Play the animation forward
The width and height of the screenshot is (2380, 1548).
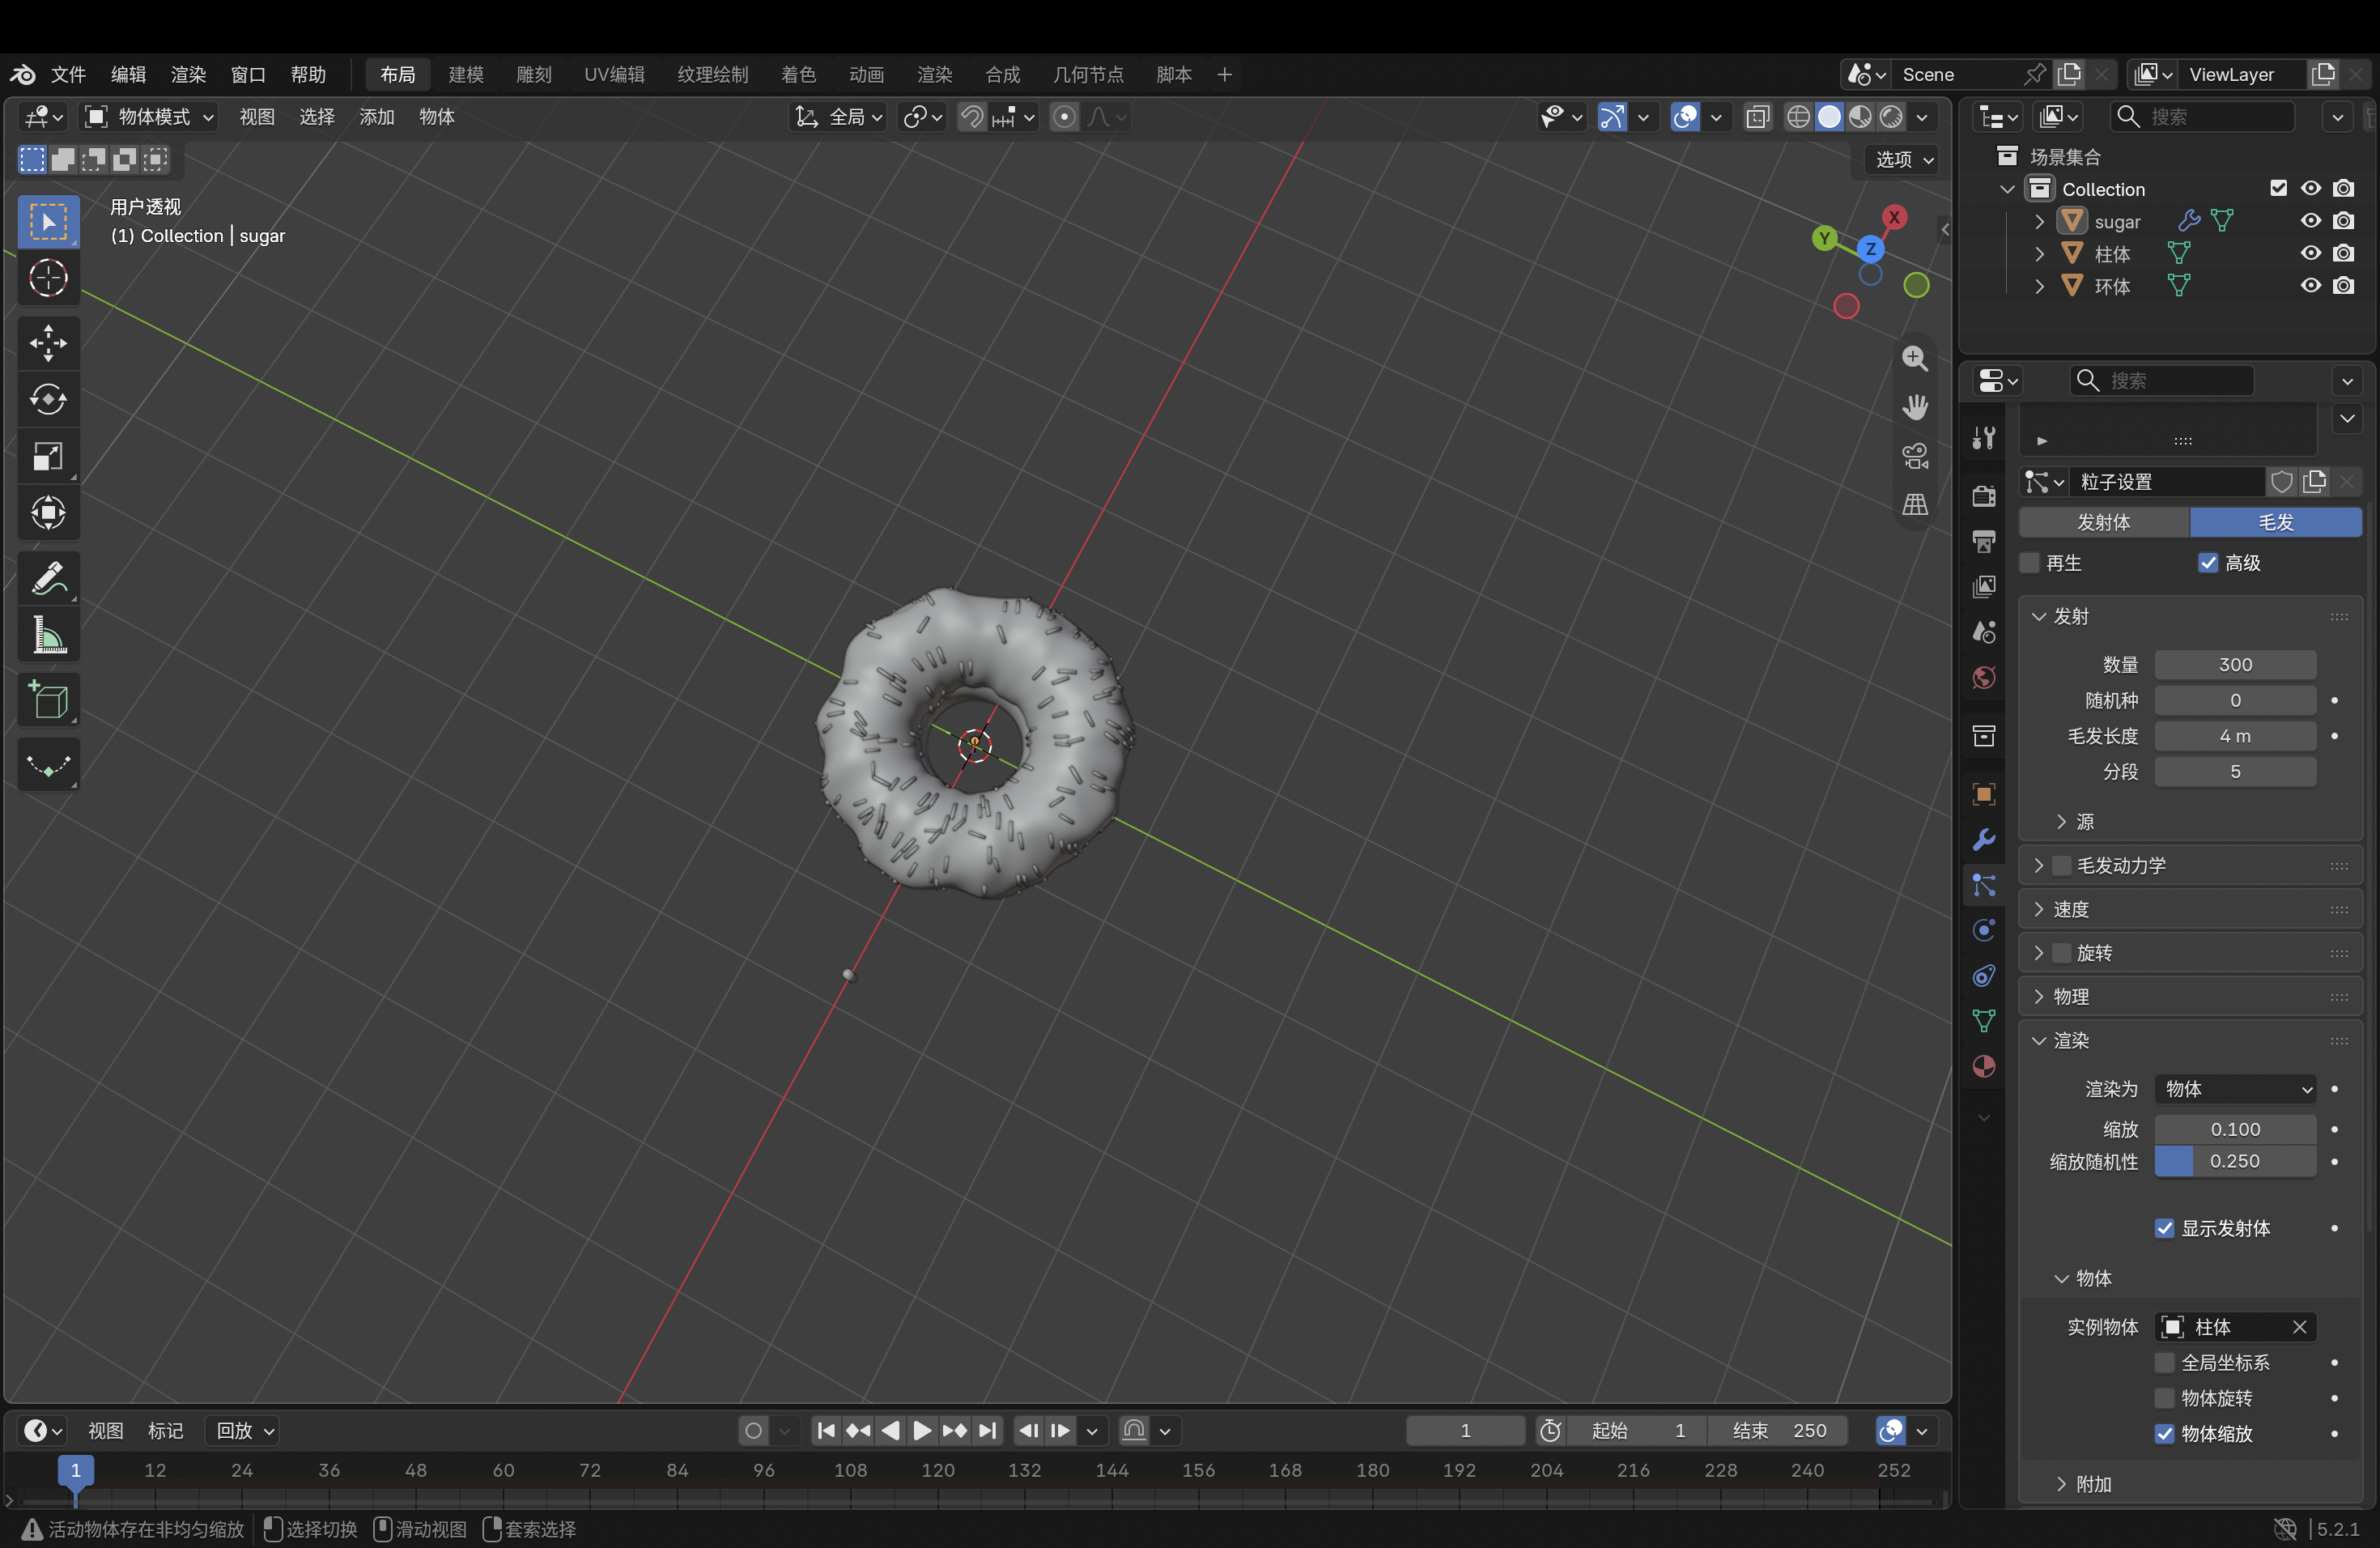coord(922,1431)
